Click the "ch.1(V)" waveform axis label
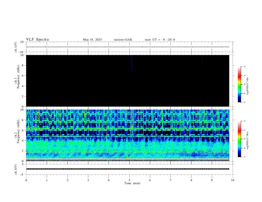 coord(16,47)
